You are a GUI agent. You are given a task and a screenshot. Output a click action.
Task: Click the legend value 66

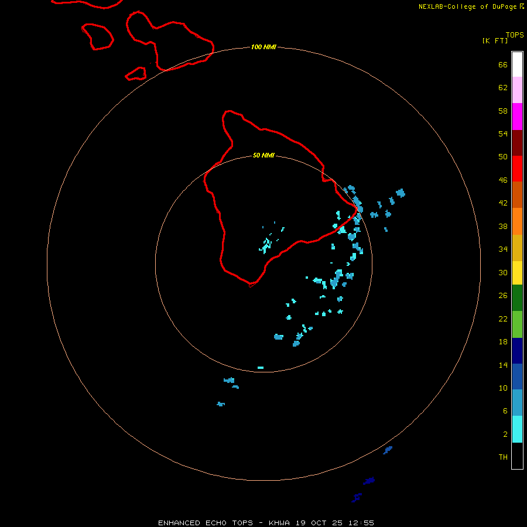click(503, 64)
